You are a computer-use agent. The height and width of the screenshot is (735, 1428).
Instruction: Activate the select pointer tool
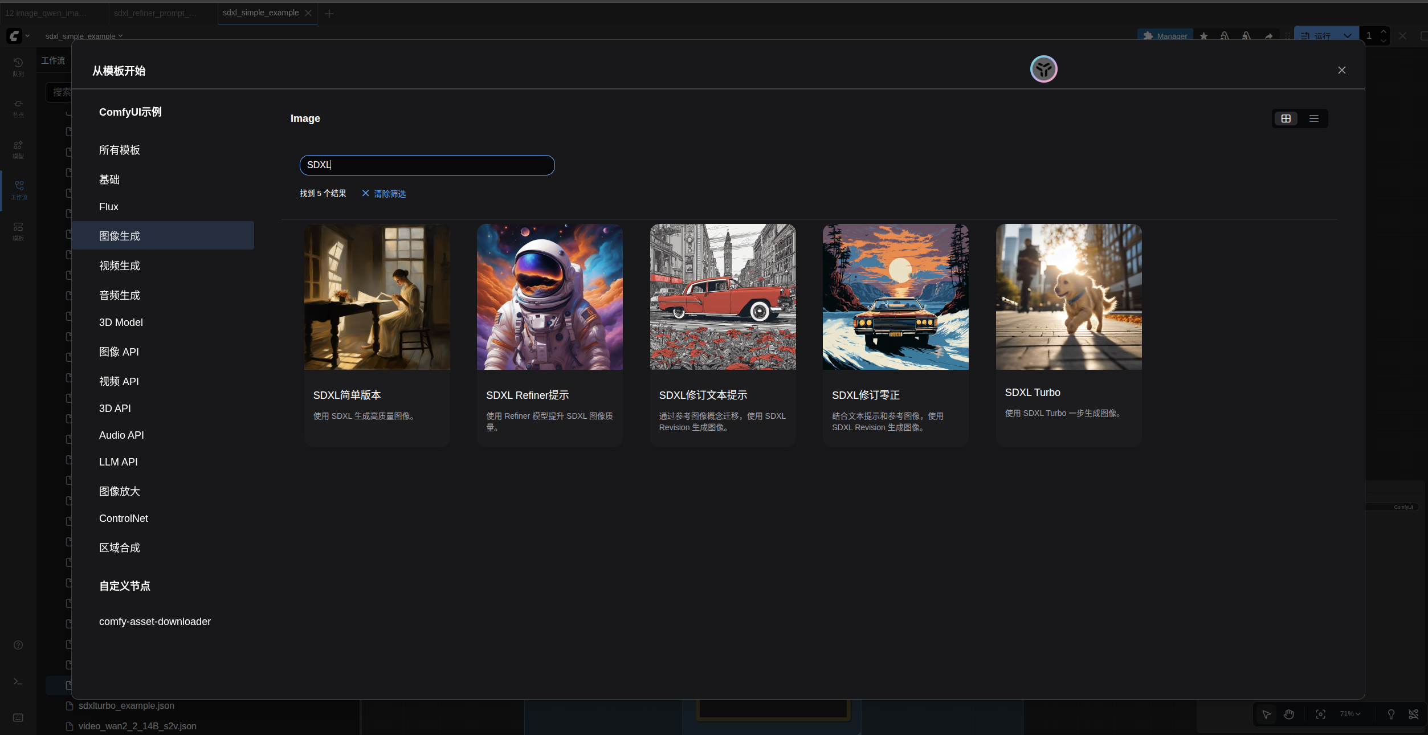pyautogui.click(x=1267, y=714)
